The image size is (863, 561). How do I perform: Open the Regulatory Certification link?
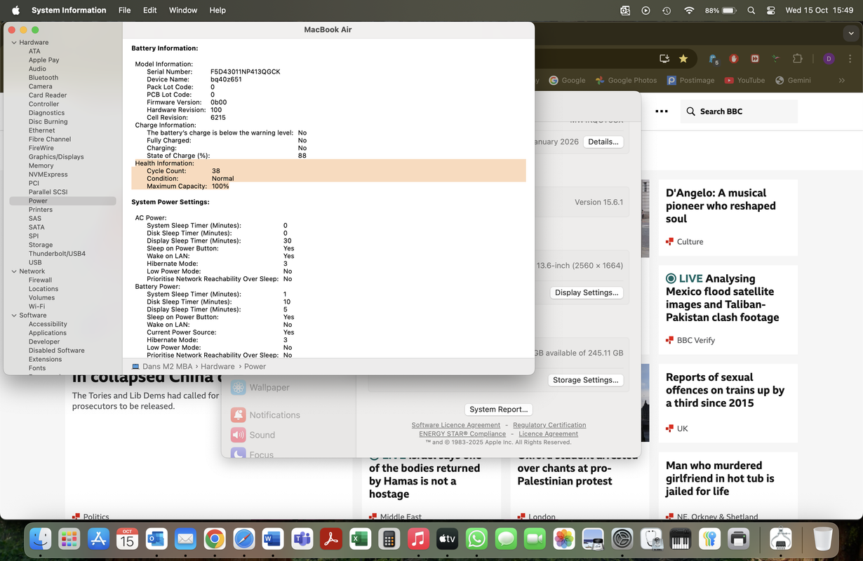coord(549,425)
